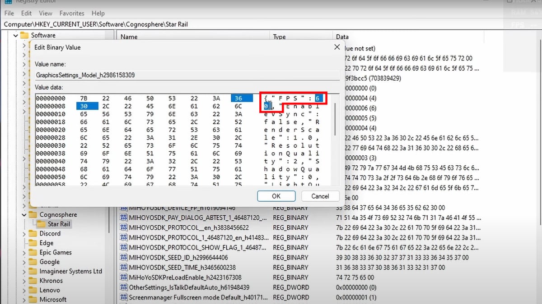
Task: Click the Epic Games folder icon
Action: pos(33,253)
